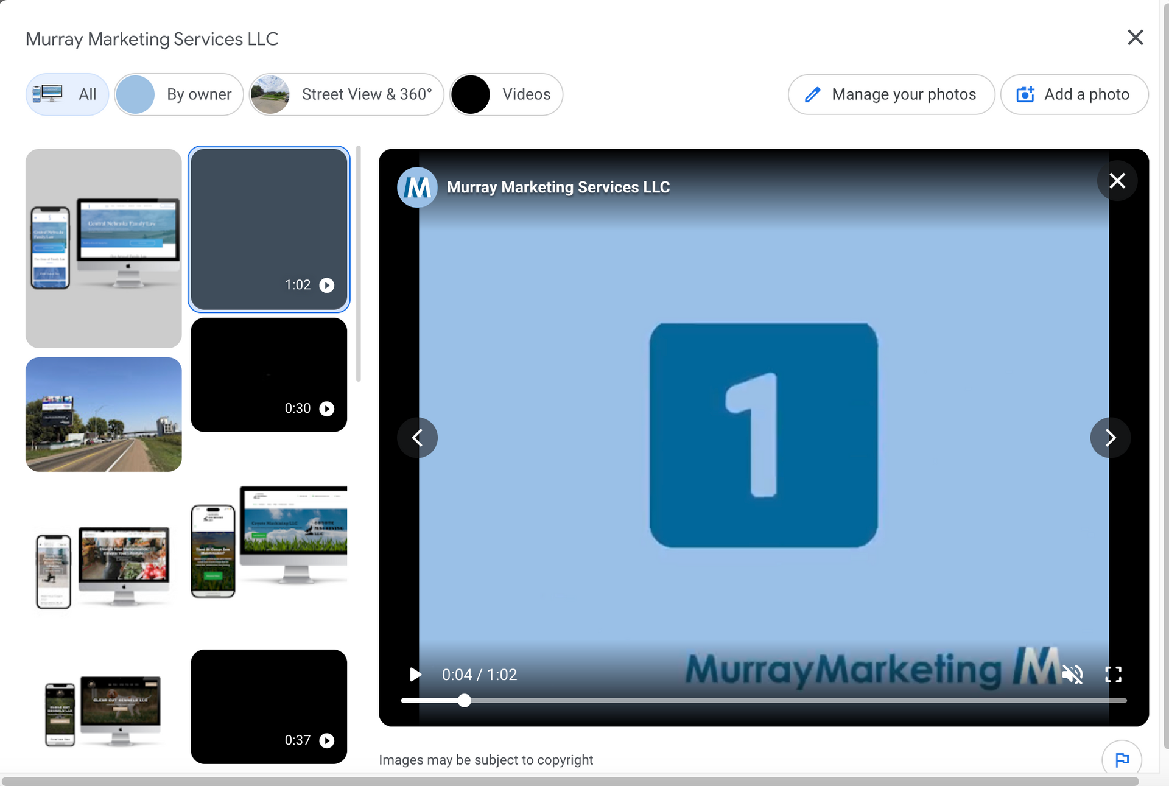Click the thumbnail list vertical scrollbar

pos(359,264)
